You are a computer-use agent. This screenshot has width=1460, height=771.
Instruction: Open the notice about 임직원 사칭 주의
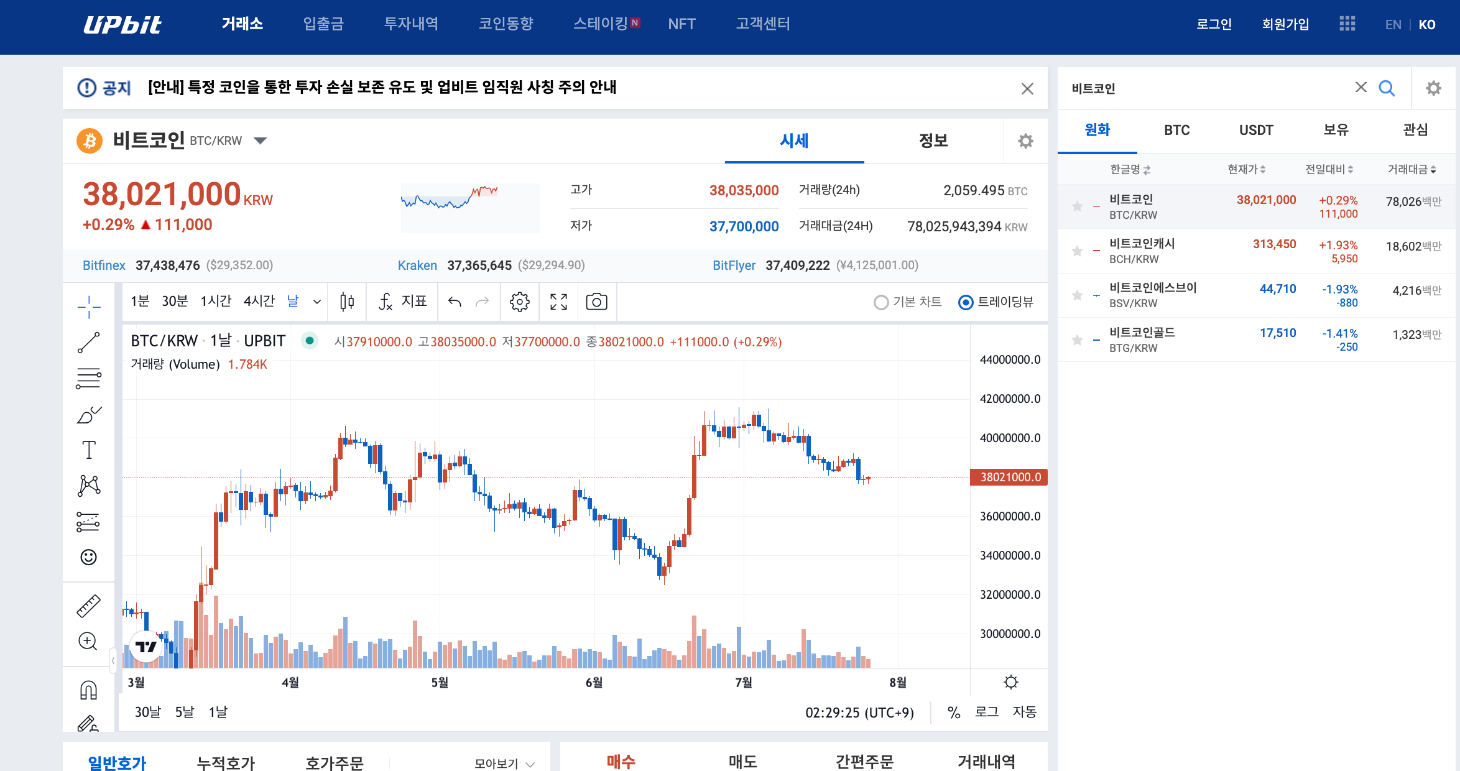(x=382, y=87)
